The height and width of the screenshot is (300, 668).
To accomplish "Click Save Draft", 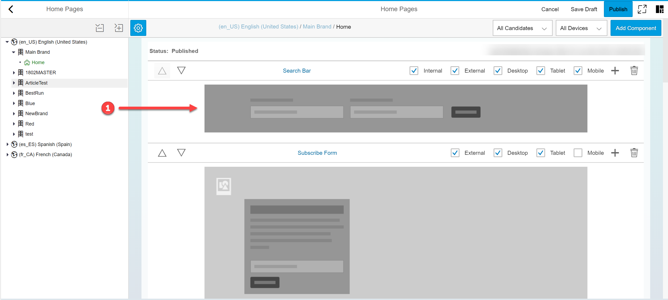I will pos(584,9).
